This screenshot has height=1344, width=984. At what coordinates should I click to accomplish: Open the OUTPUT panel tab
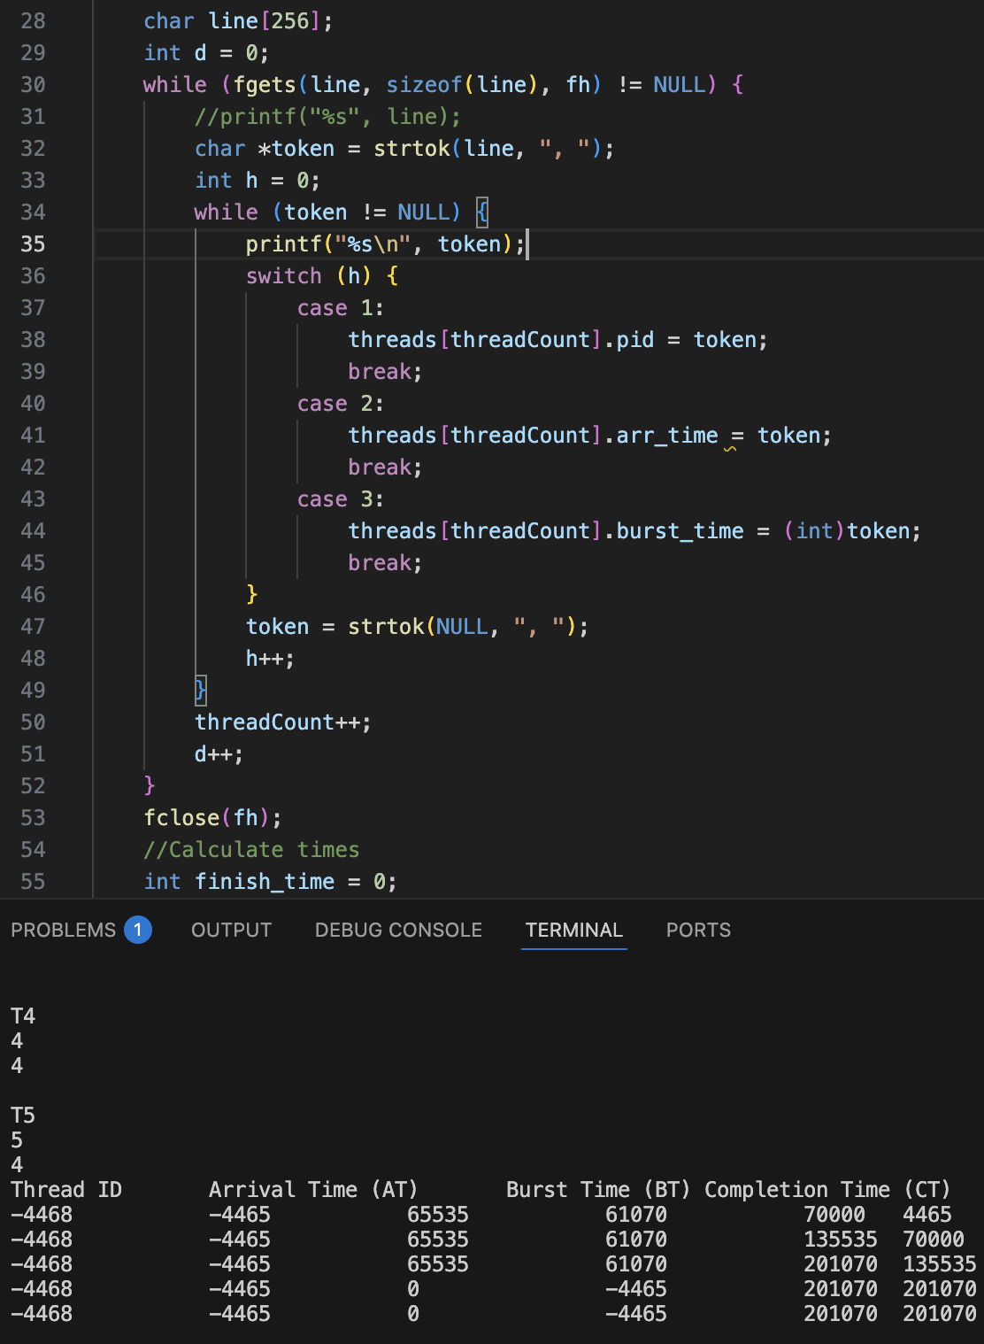pyautogui.click(x=230, y=930)
